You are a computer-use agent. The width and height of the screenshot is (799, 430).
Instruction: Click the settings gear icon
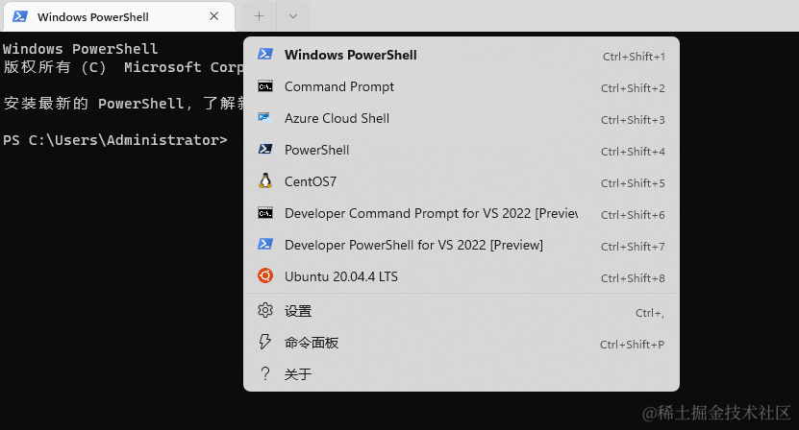pos(265,310)
